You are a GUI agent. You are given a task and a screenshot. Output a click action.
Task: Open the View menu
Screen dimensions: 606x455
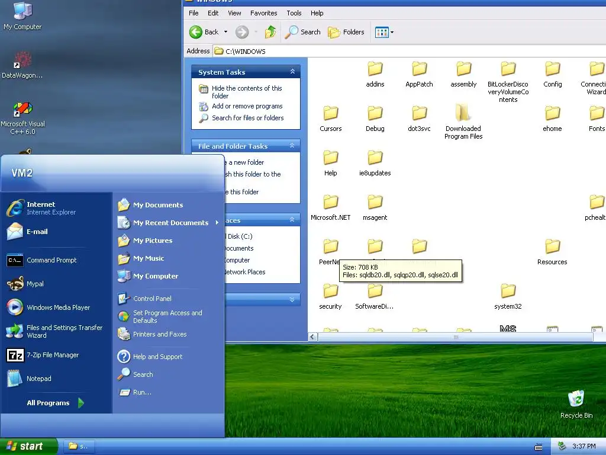pyautogui.click(x=234, y=13)
